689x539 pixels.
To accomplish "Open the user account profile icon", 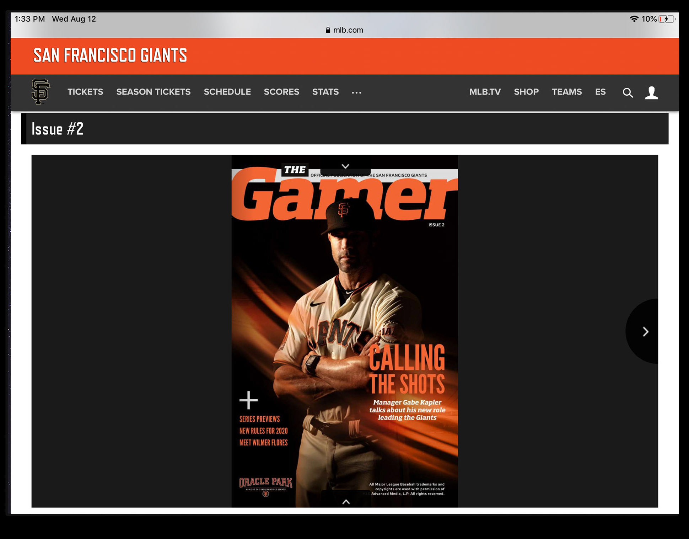I will click(651, 93).
